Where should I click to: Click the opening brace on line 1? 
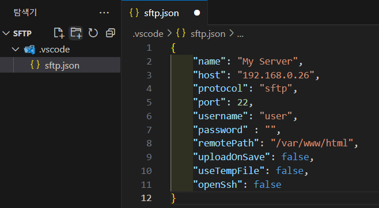click(173, 48)
